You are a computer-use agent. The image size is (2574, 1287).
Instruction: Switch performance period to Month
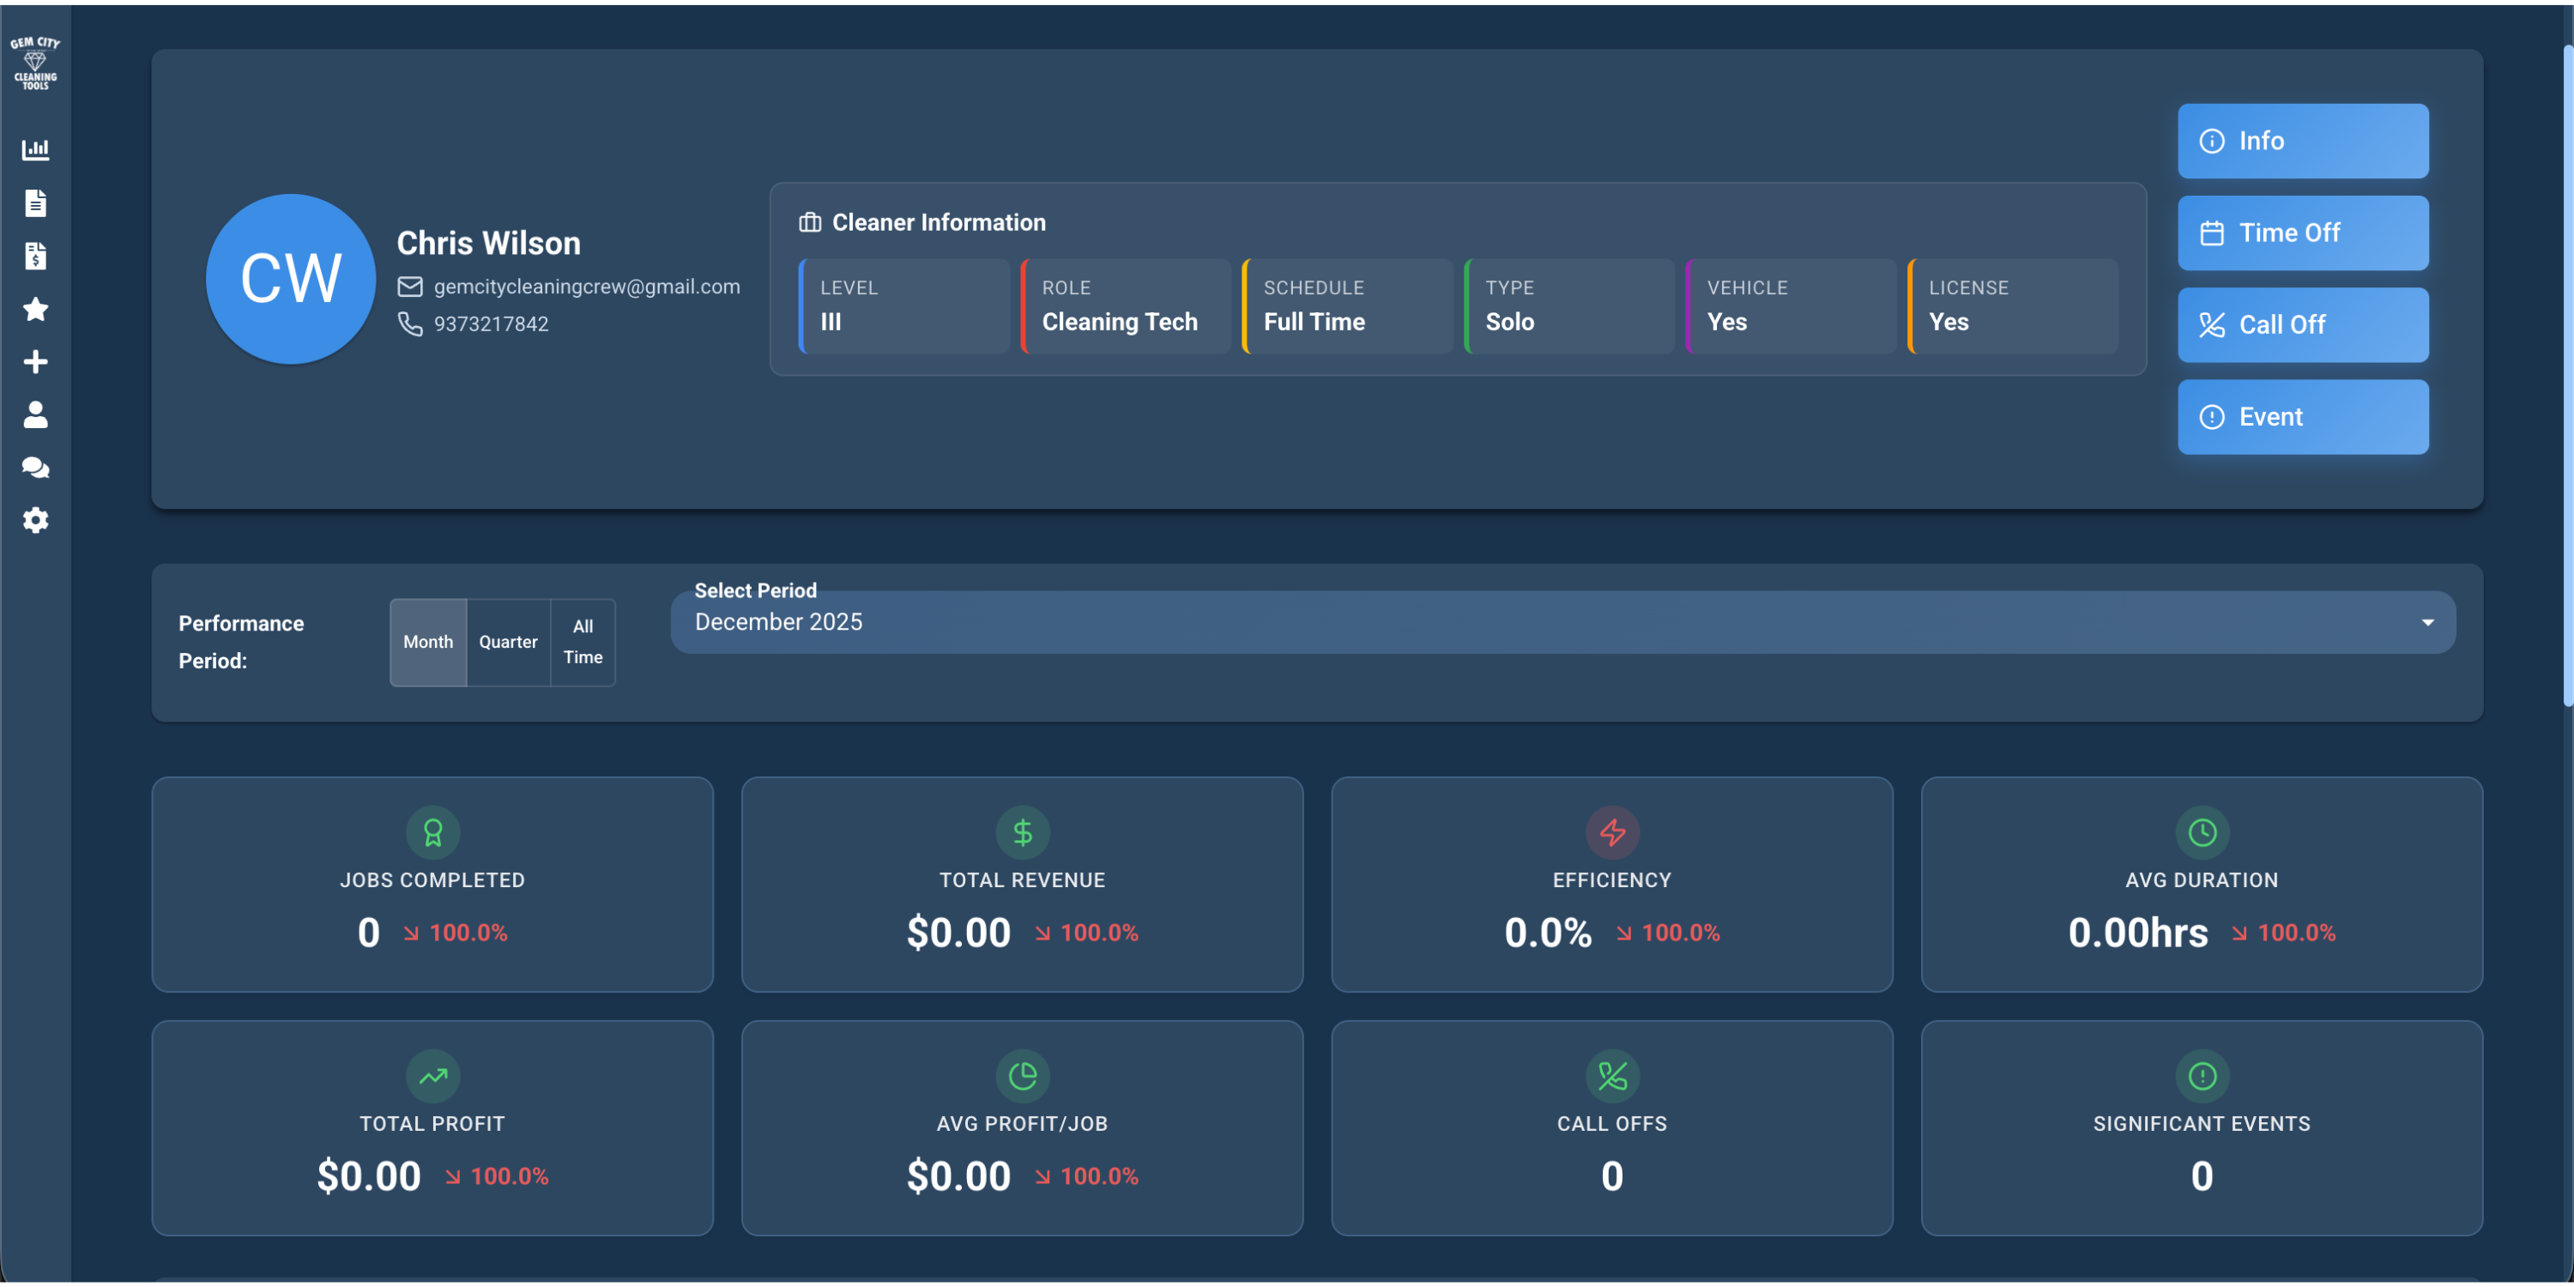(427, 643)
